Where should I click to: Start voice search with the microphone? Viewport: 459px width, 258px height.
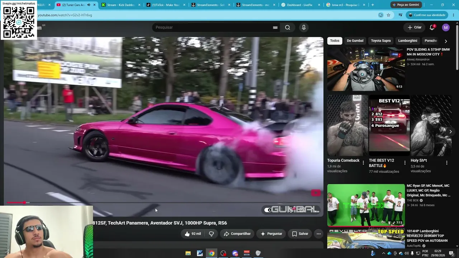(x=304, y=27)
